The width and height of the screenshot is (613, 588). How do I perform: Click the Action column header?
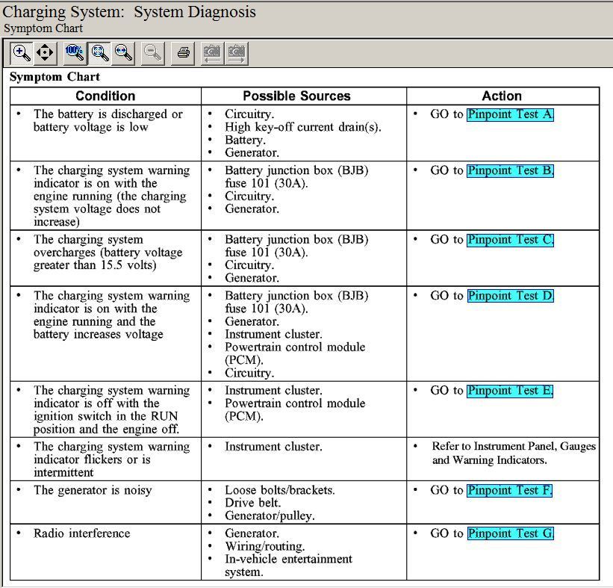(502, 96)
